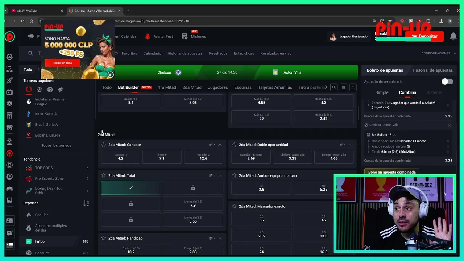Open the Tarjetas Amarillas tab
464x261 pixels.
click(x=275, y=87)
